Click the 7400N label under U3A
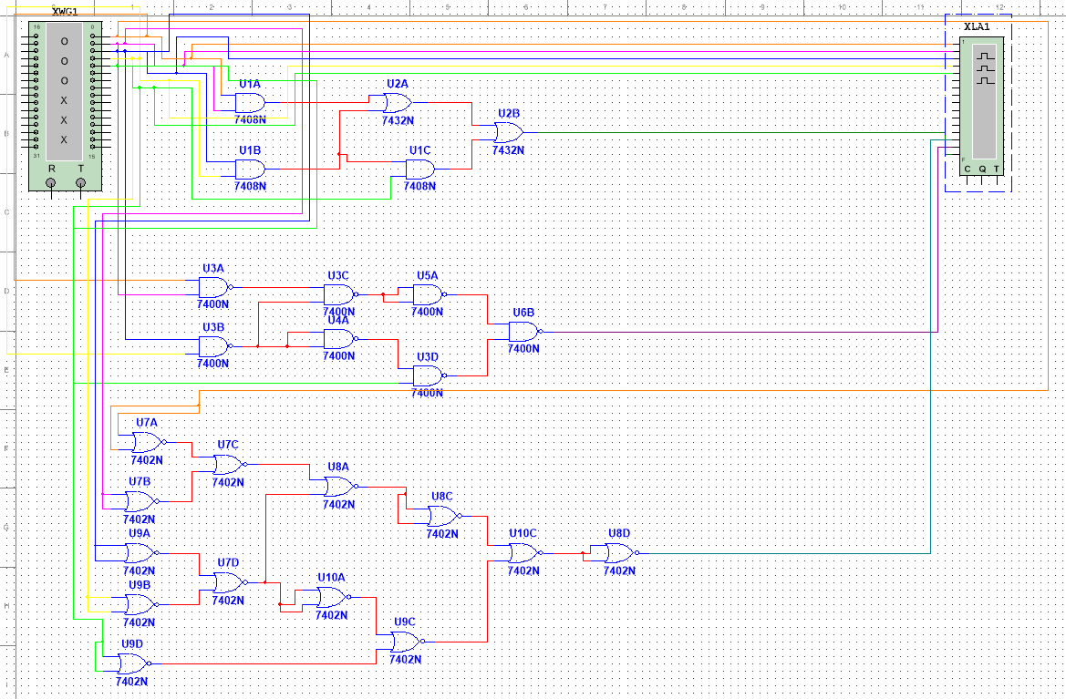 tap(212, 304)
